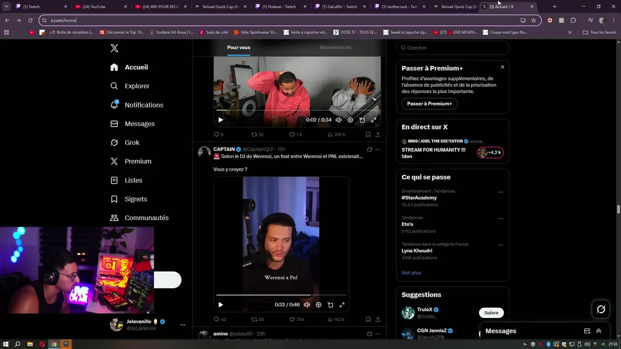Open more options on CAPTAIN post
This screenshot has width=621, height=349.
[378, 149]
